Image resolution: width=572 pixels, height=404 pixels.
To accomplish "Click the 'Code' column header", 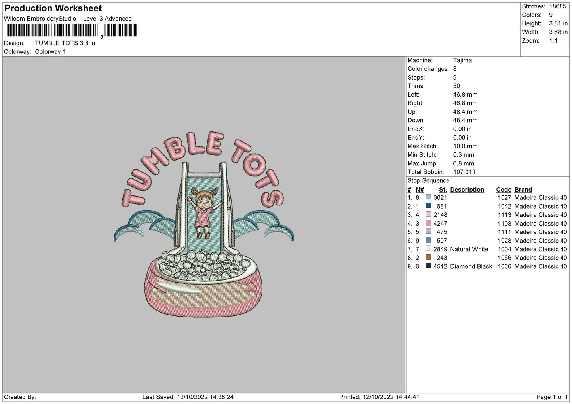I will click(504, 190).
